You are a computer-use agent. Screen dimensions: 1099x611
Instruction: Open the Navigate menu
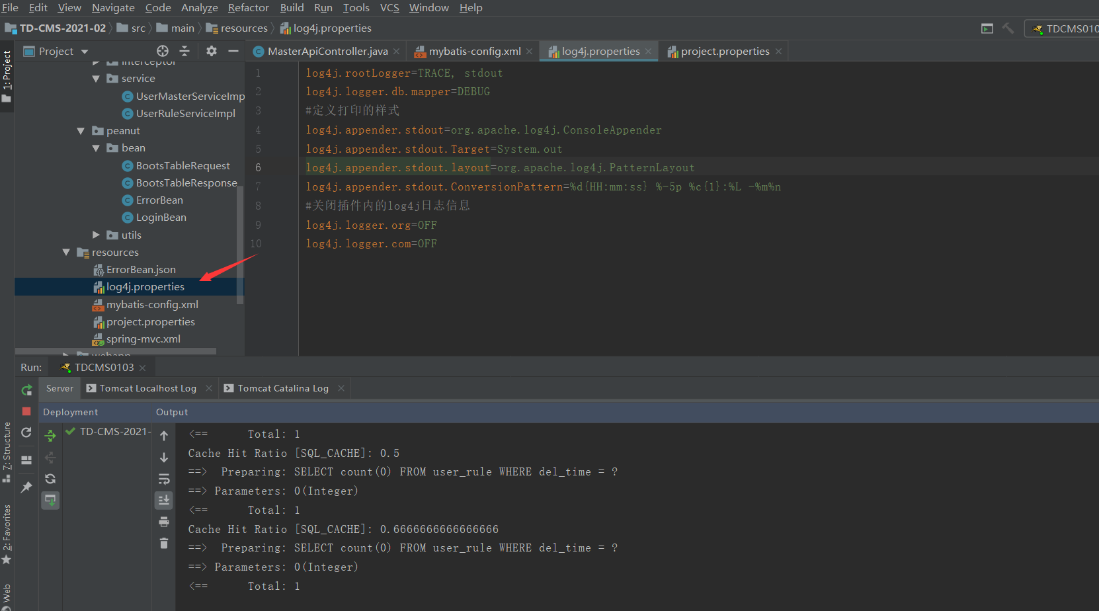pos(113,7)
